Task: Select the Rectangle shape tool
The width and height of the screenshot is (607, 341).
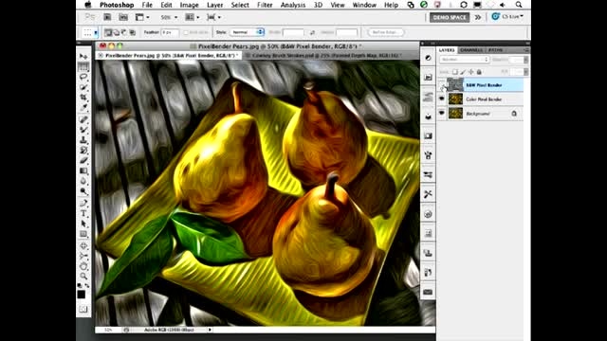Action: (83, 234)
